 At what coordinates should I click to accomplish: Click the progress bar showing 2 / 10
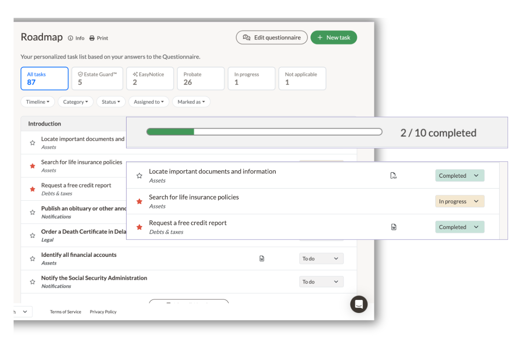pyautogui.click(x=264, y=132)
